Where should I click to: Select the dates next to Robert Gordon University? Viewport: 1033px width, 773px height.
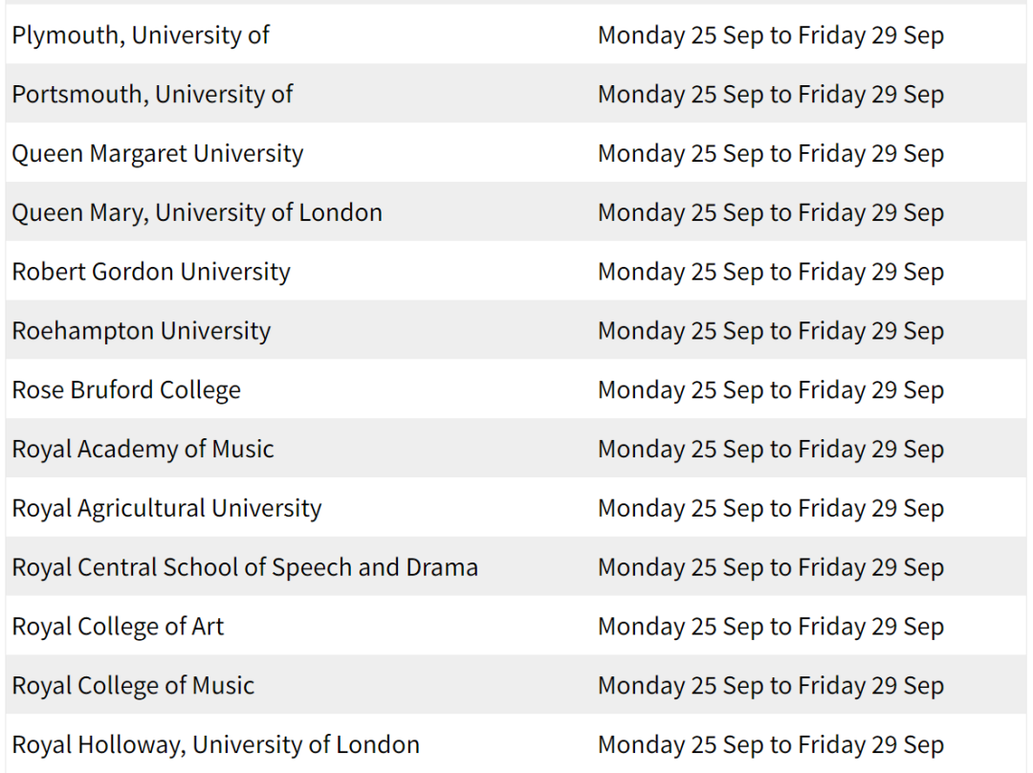771,272
